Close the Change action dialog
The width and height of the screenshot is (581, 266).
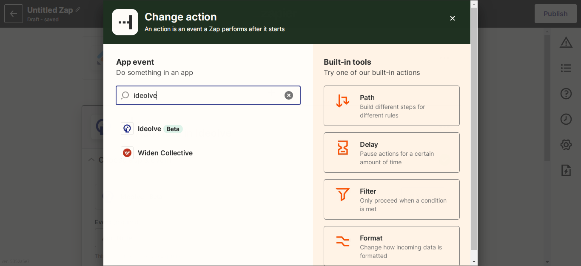click(453, 18)
